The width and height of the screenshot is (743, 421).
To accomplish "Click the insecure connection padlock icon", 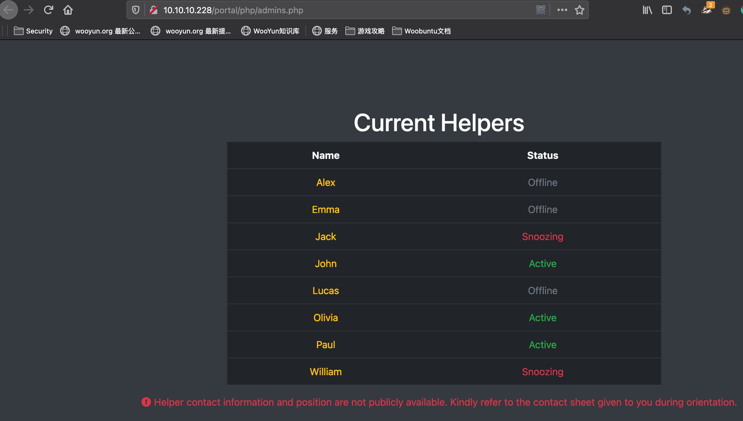I will pyautogui.click(x=154, y=10).
